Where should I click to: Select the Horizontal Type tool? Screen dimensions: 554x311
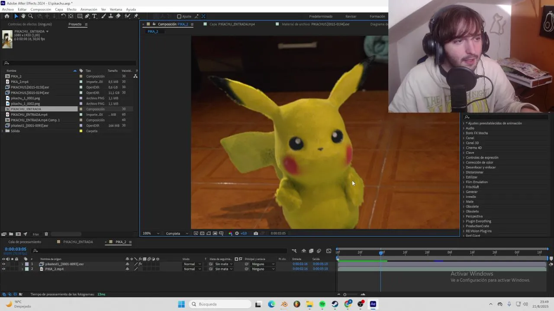pos(95,16)
